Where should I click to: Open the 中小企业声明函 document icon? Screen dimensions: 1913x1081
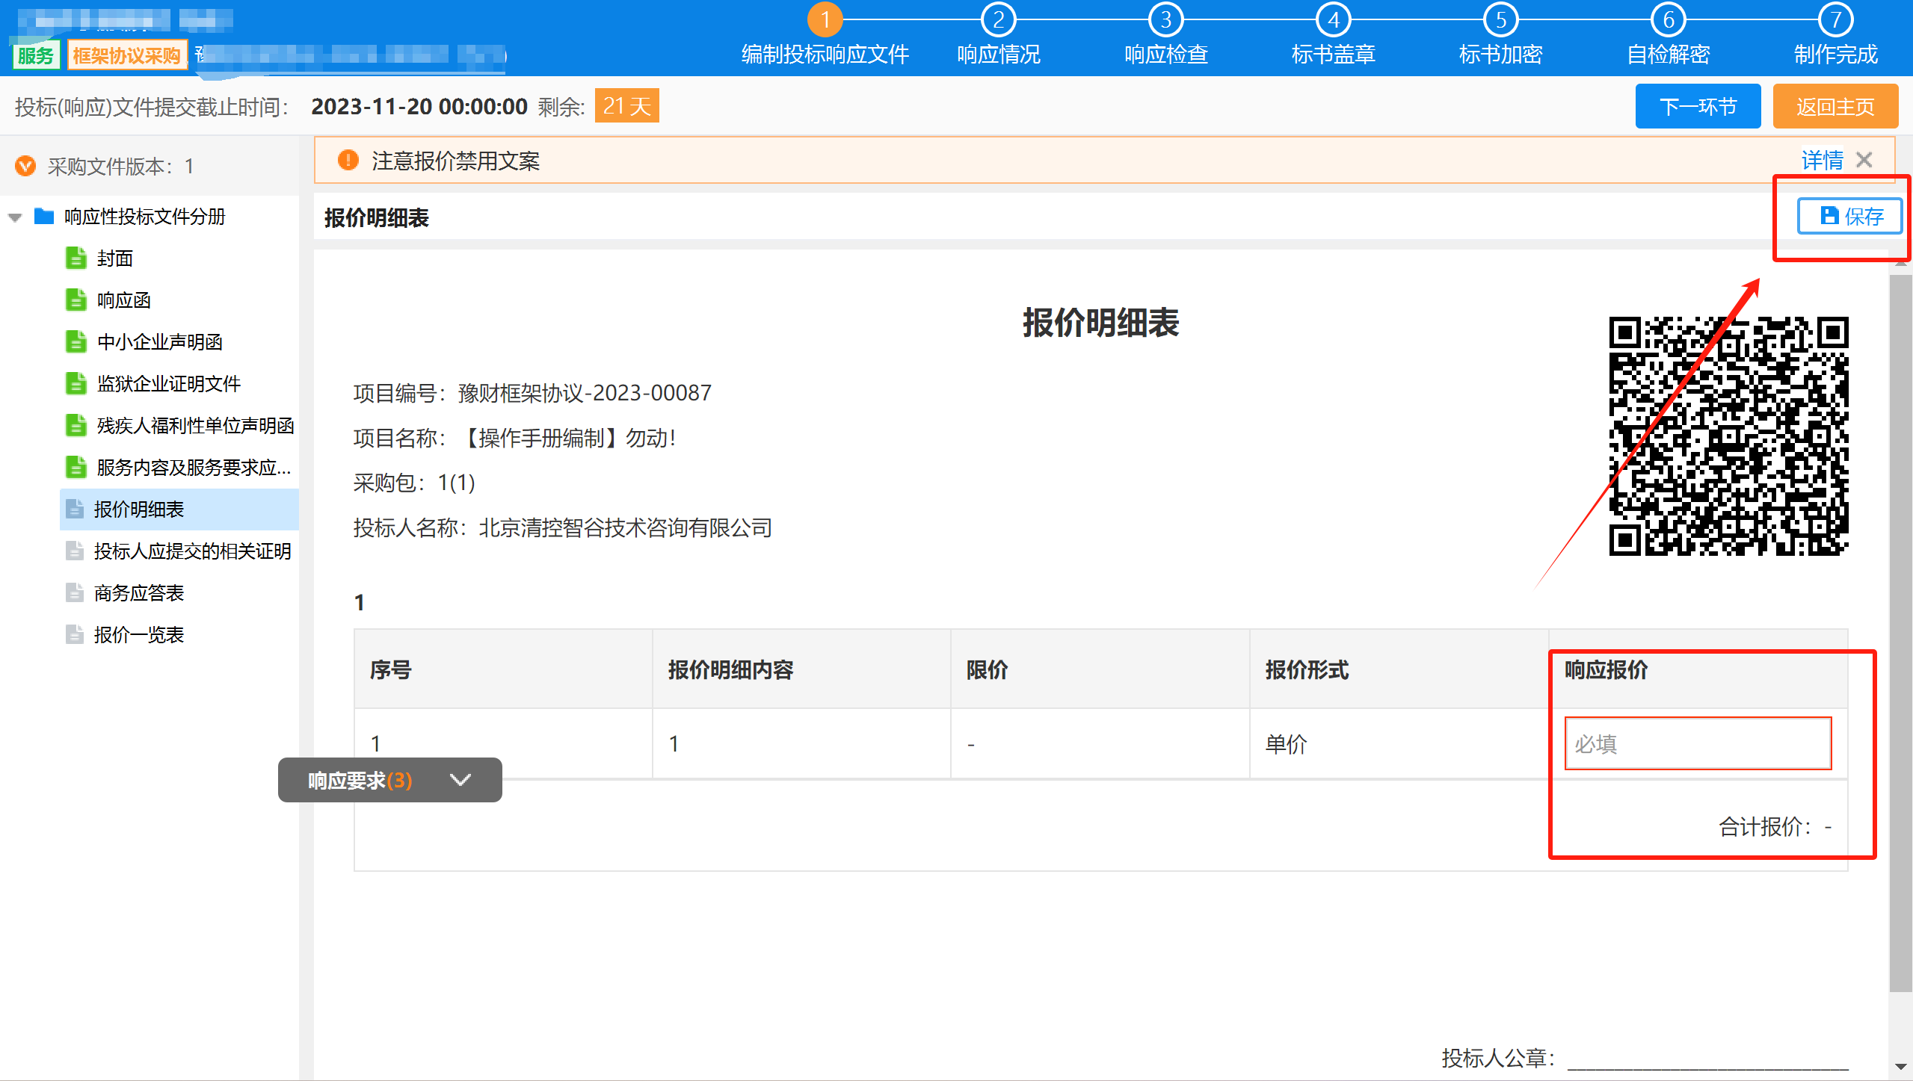[x=76, y=341]
